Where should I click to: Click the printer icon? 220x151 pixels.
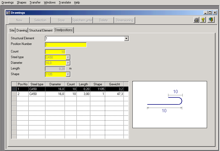(x=196, y=20)
